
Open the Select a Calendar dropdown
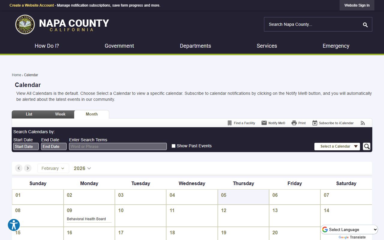click(337, 146)
